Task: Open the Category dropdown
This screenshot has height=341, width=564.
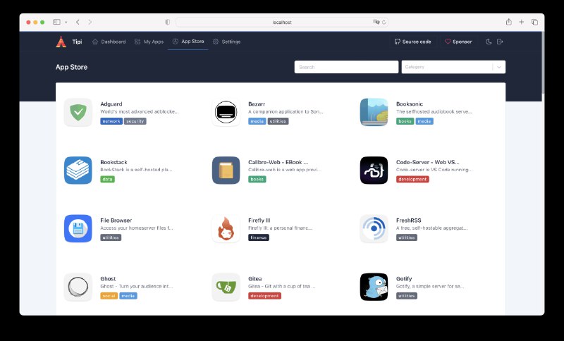Action: [x=446, y=67]
